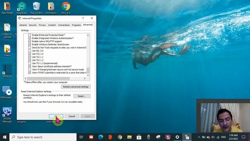Screen dimensions: 250x141
Task: Open the New folder desktop icon
Action: click(x=7, y=8)
